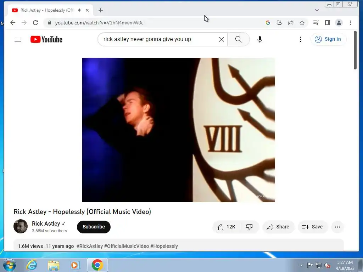363x272 pixels.
Task: Save the video to a playlist
Action: pos(313,227)
